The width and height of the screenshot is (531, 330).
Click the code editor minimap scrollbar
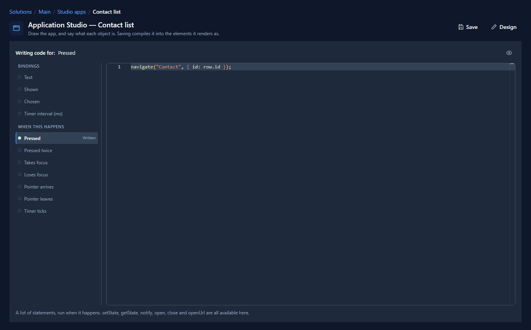(512, 184)
